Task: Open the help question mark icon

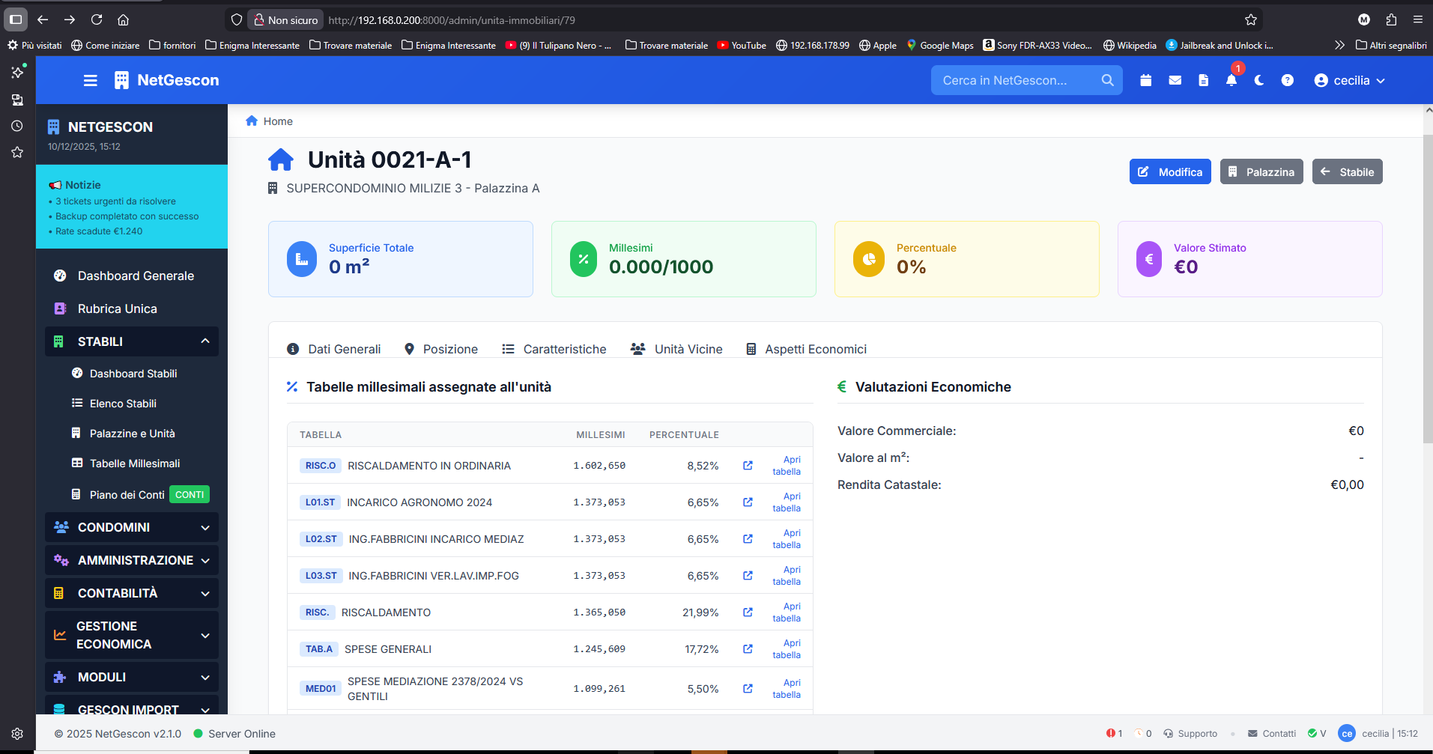Action: tap(1287, 80)
